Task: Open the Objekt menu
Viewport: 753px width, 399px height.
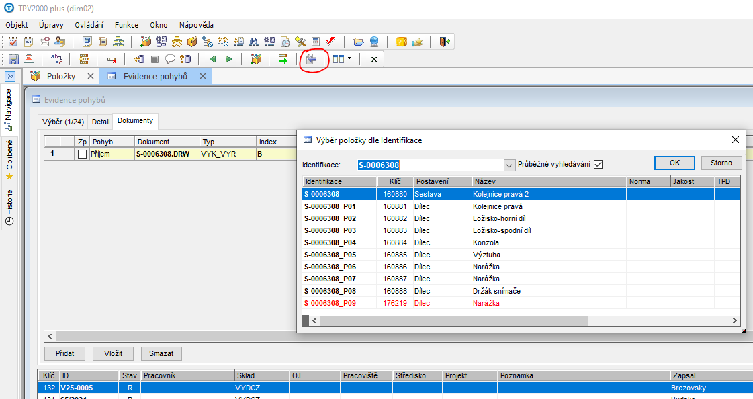Action: click(17, 25)
